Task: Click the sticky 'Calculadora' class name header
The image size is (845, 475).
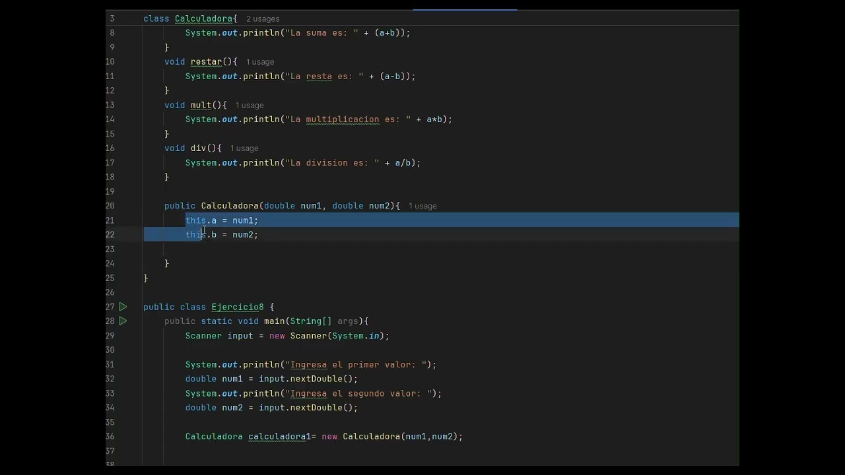Action: (203, 19)
